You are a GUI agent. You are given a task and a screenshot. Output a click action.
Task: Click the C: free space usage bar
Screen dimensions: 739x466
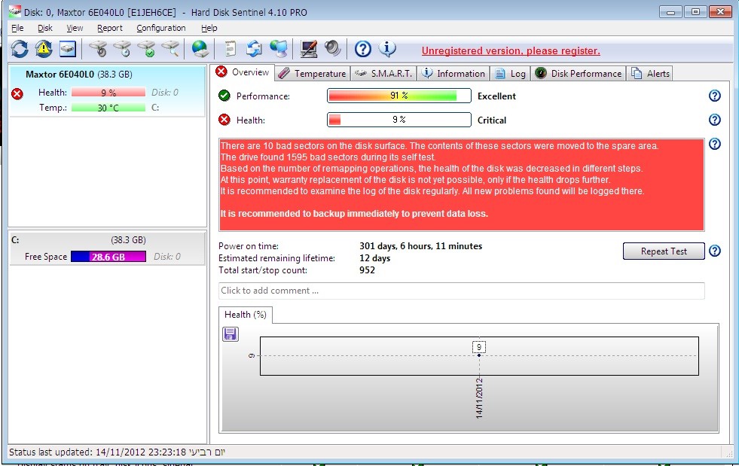pyautogui.click(x=108, y=257)
